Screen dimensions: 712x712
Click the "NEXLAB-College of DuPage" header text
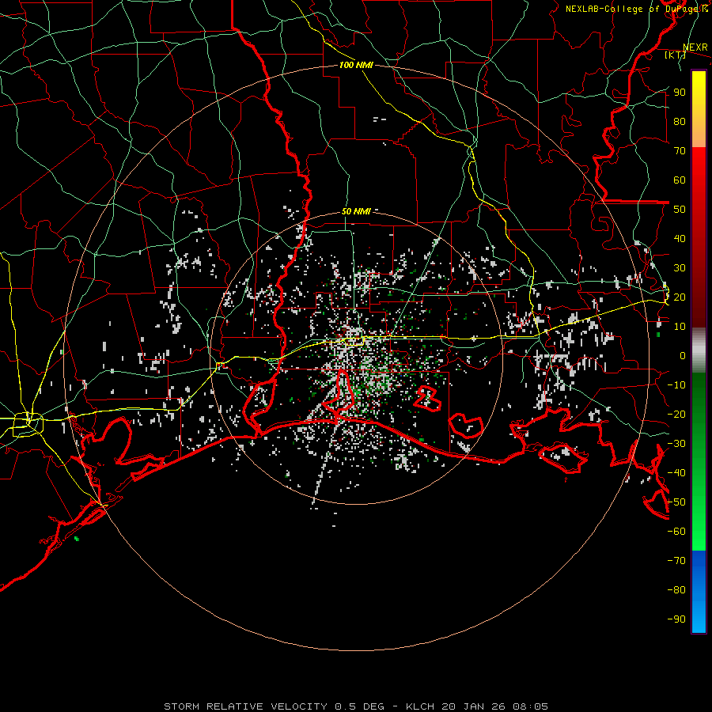coord(633,9)
